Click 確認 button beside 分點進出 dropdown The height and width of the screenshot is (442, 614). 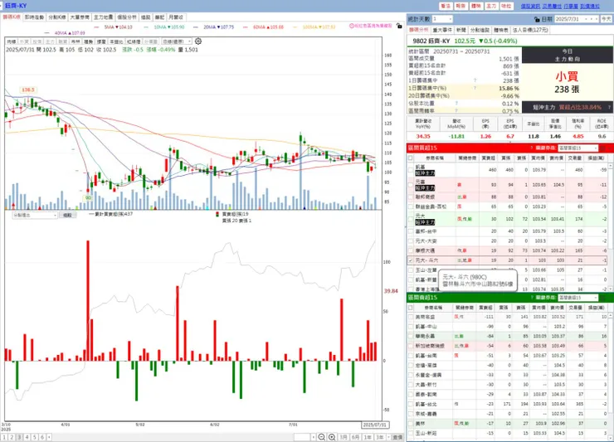[x=67, y=216]
